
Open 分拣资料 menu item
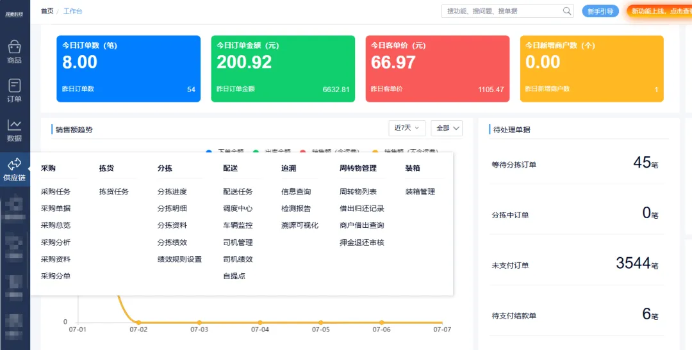coord(172,225)
